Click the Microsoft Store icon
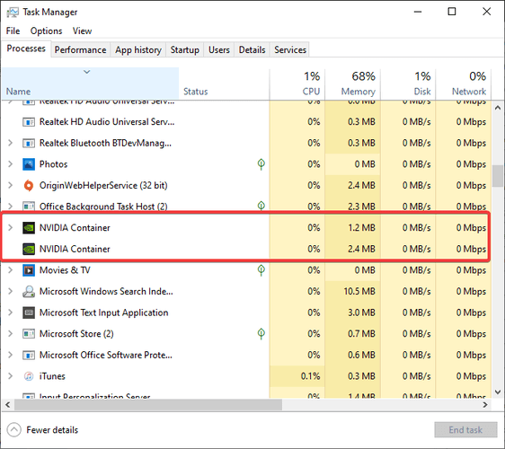This screenshot has width=505, height=449. click(x=29, y=334)
